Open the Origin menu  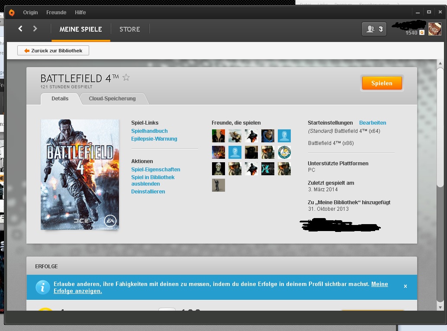click(x=30, y=13)
